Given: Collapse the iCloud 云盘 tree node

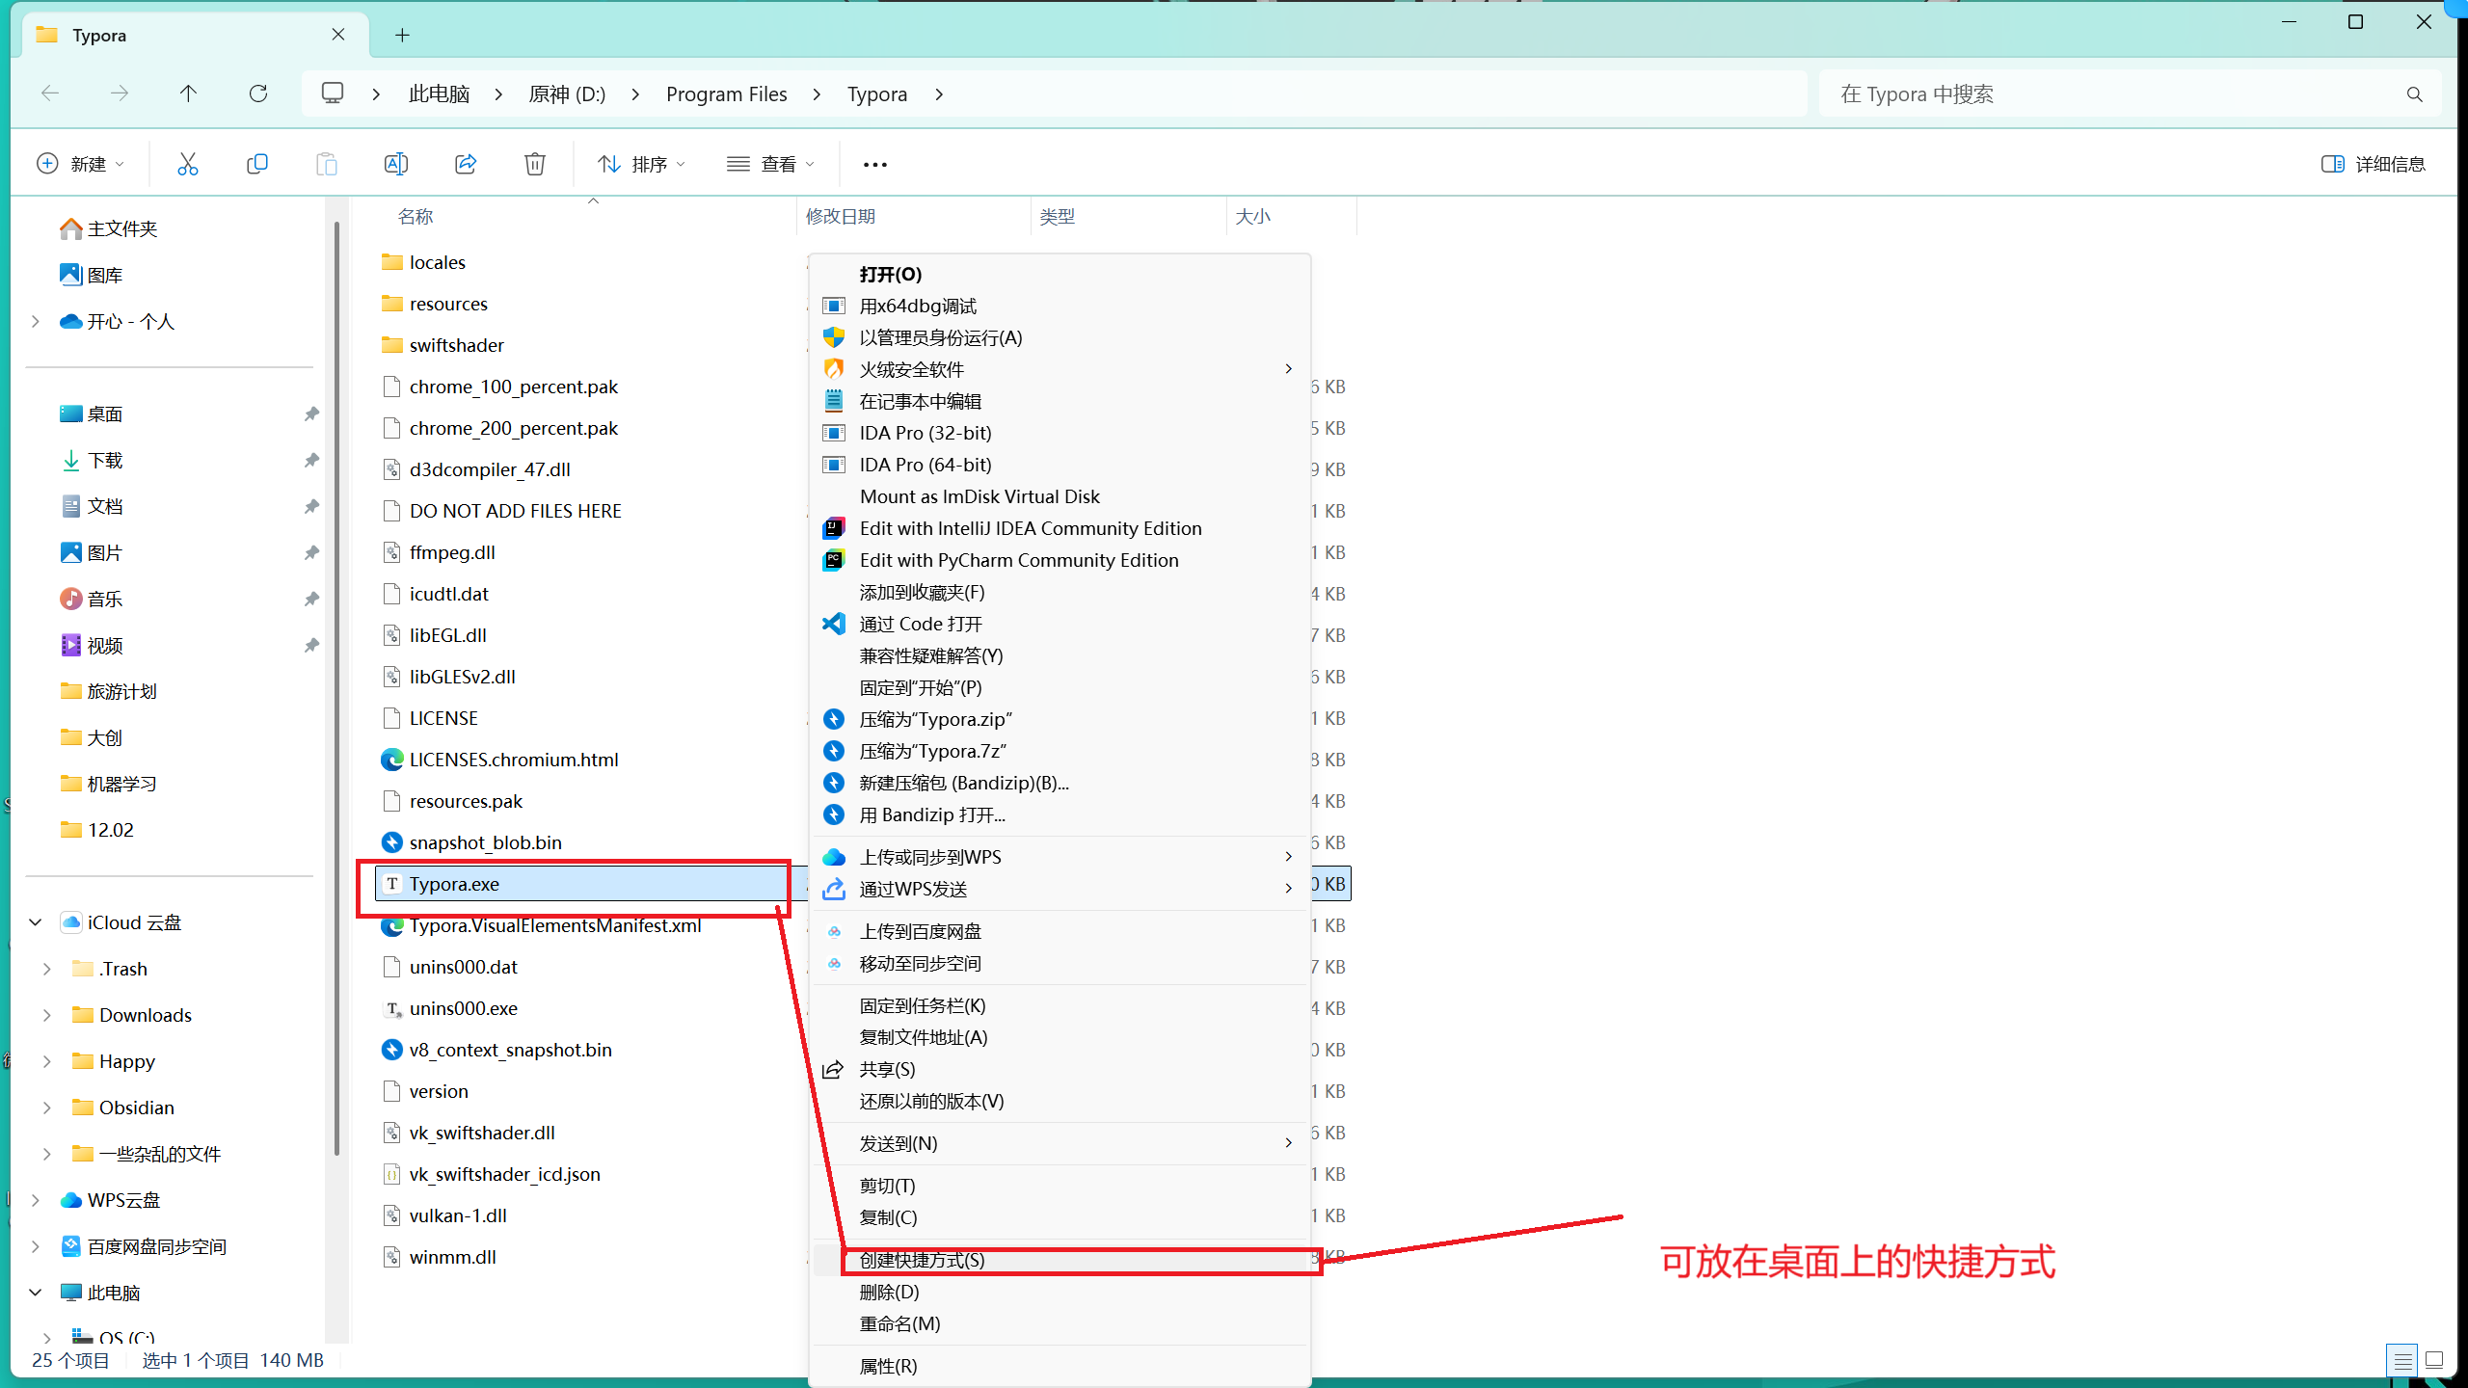Looking at the screenshot, I should pos(36,922).
